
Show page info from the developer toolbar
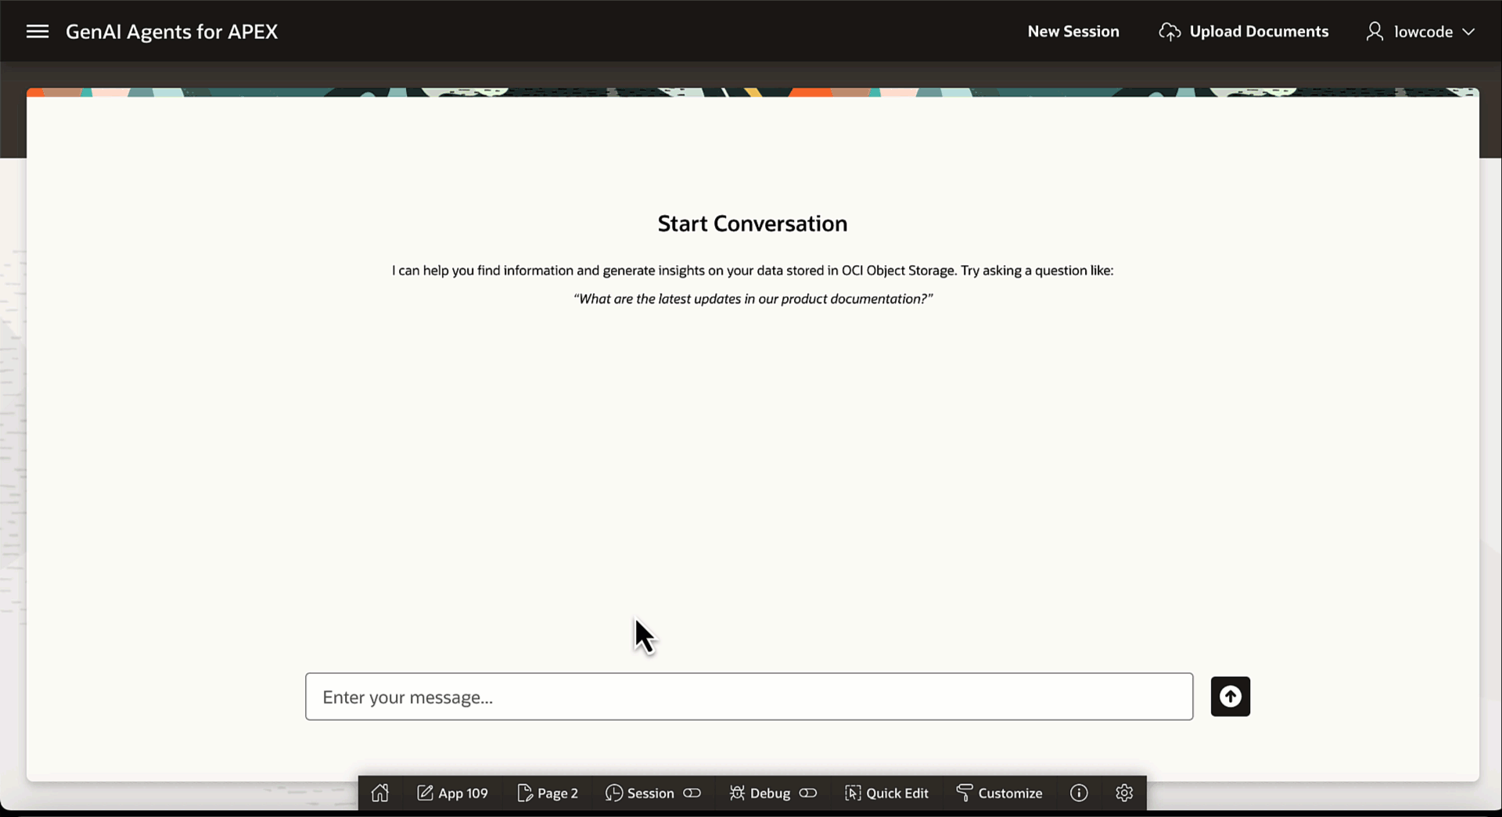[x=1079, y=793]
